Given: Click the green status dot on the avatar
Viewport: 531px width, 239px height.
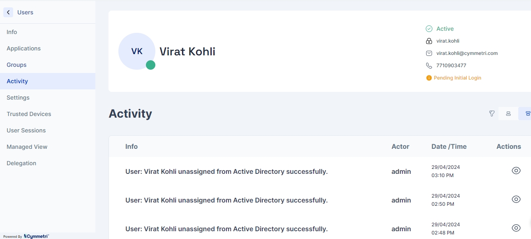Looking at the screenshot, I should [x=150, y=65].
